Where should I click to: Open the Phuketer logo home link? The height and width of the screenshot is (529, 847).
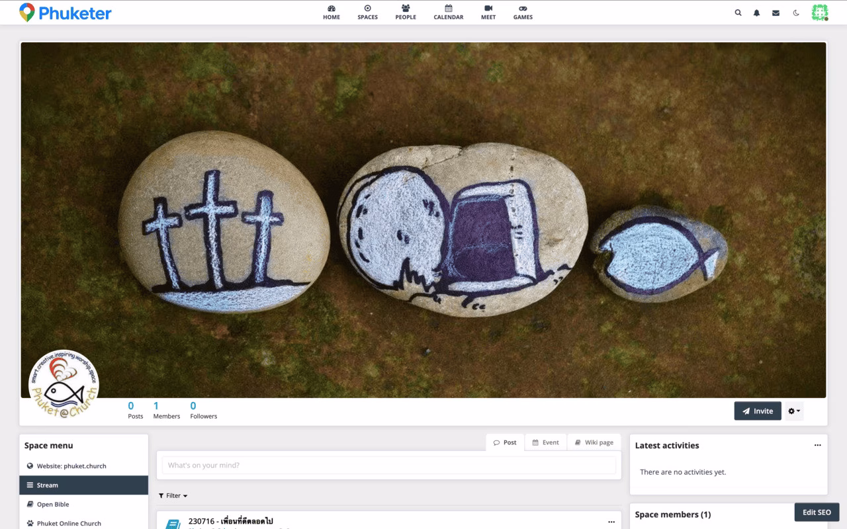tap(66, 13)
